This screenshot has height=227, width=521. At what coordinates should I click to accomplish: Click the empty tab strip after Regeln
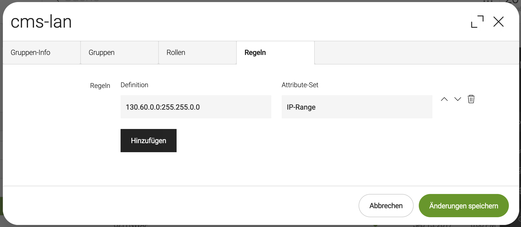417,53
